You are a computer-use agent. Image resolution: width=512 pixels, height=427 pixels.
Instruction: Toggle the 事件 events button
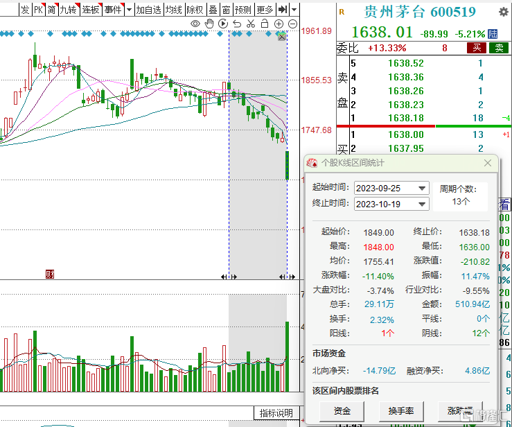point(114,10)
